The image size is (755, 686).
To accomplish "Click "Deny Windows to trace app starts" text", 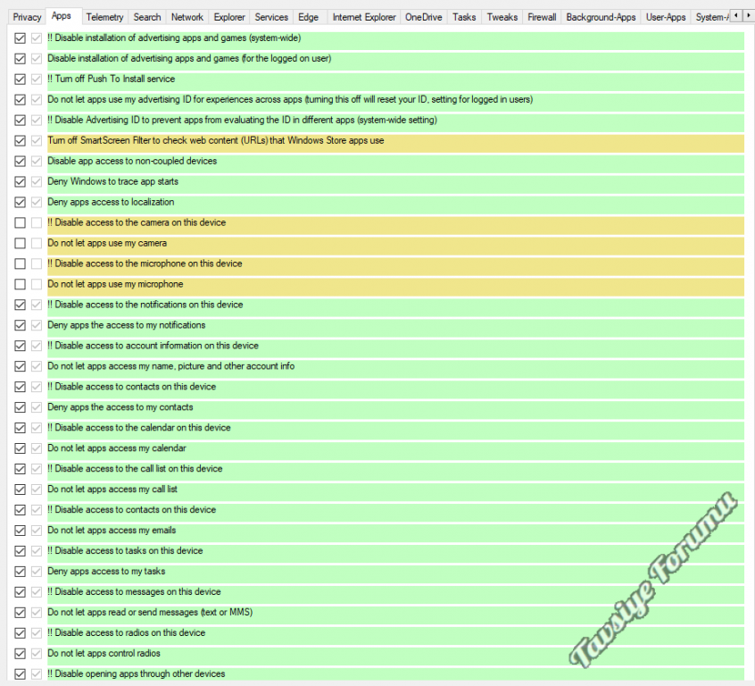I will (112, 181).
